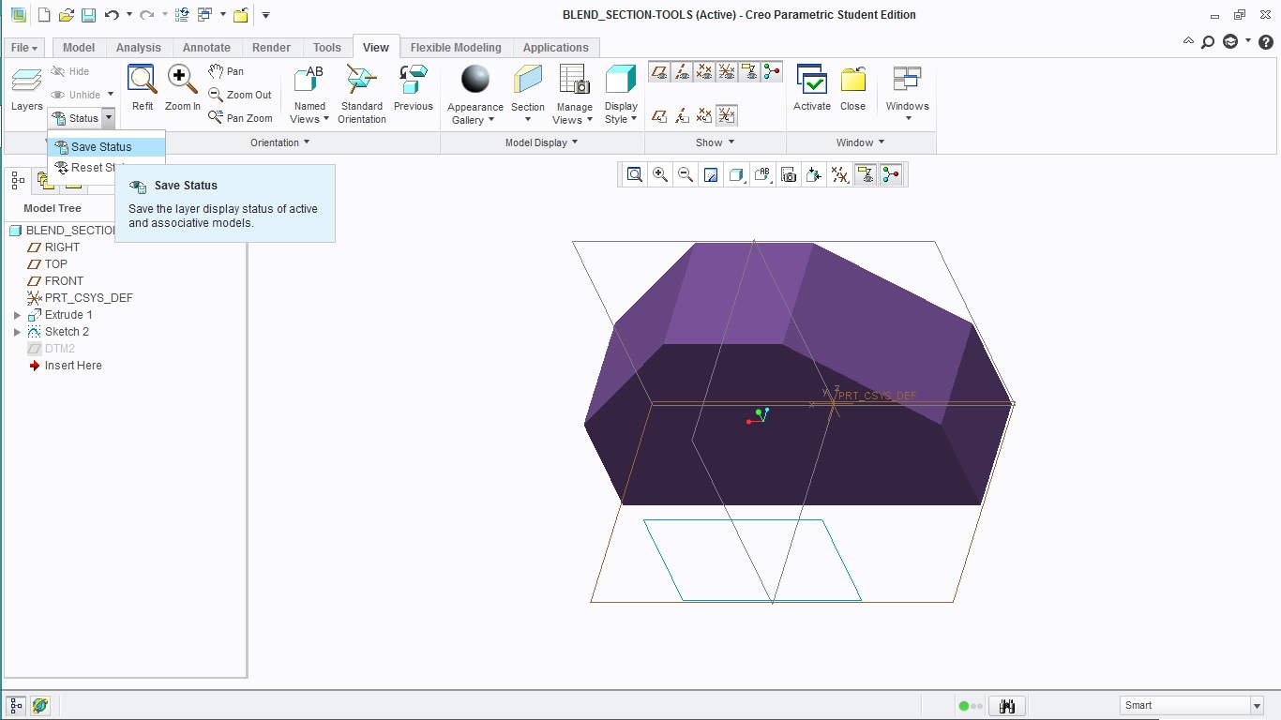Choose Save Status from the menu
This screenshot has width=1281, height=720.
106,147
